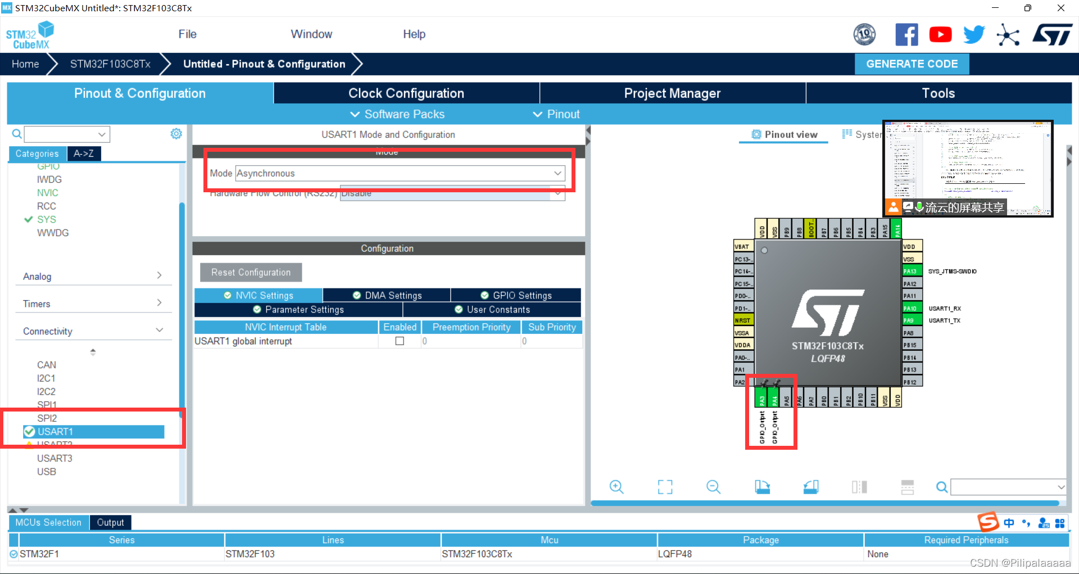Collapse the Connectivity category
Viewport: 1079px width, 574px height.
pyautogui.click(x=93, y=331)
